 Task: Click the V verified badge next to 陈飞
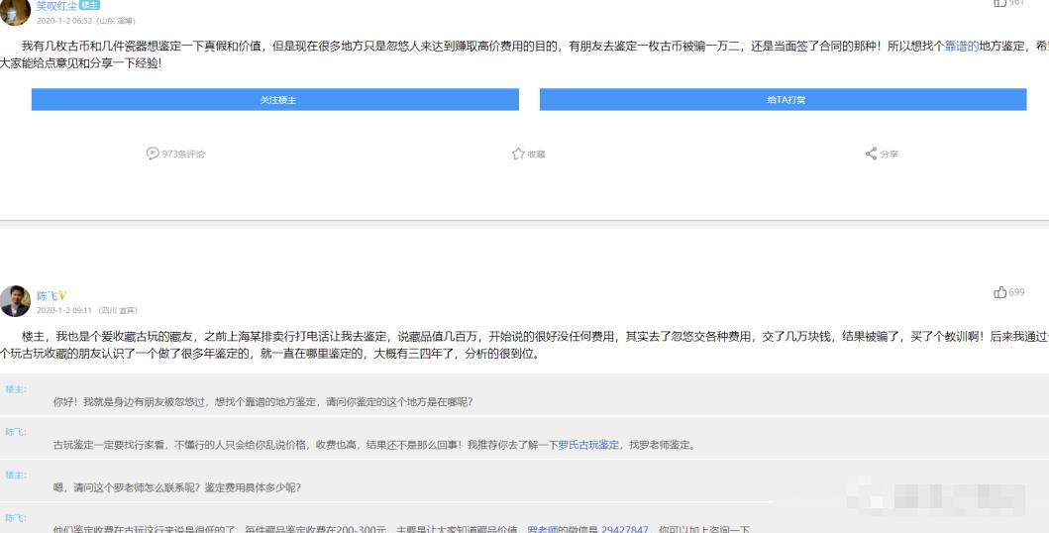(x=62, y=295)
